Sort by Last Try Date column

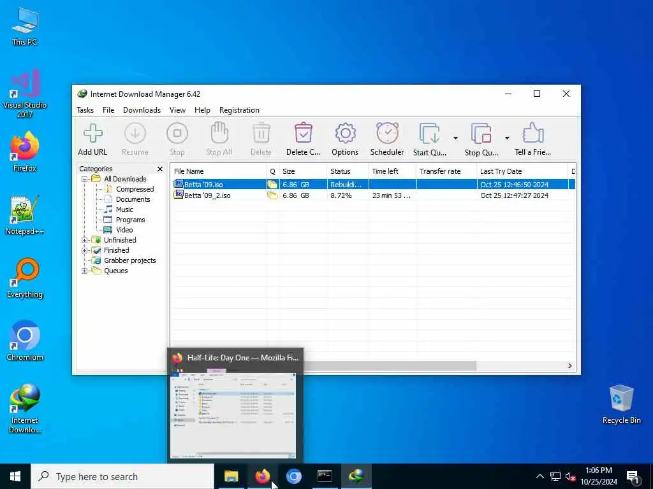tap(522, 171)
